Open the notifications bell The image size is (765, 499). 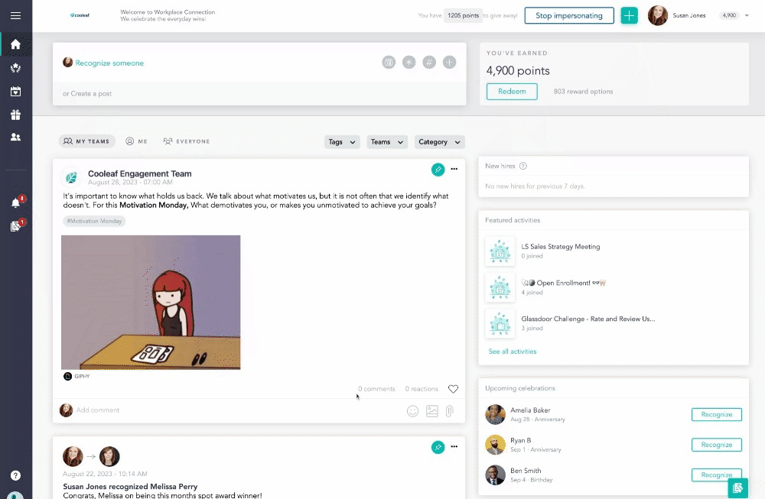point(16,203)
